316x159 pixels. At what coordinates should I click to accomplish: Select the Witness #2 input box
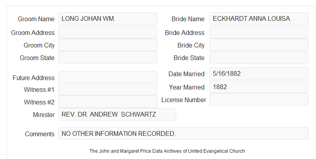(x=108, y=102)
